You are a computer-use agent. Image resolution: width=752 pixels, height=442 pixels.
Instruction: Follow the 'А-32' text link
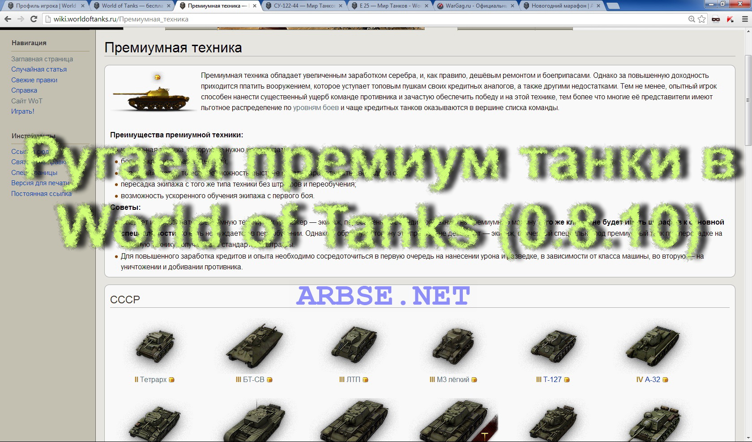[x=653, y=380]
